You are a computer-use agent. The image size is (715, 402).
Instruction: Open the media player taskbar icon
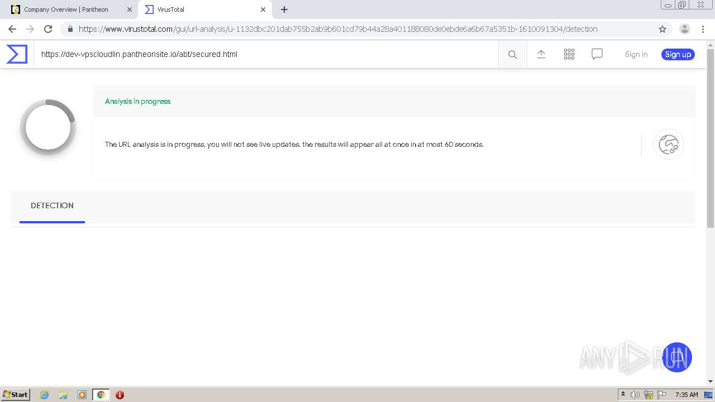pos(82,395)
